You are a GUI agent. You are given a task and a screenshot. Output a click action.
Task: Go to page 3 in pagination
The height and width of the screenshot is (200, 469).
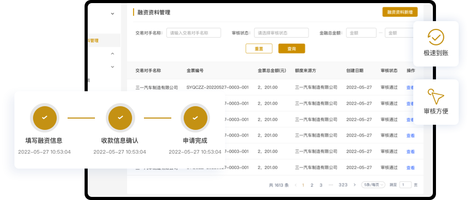[320, 185]
